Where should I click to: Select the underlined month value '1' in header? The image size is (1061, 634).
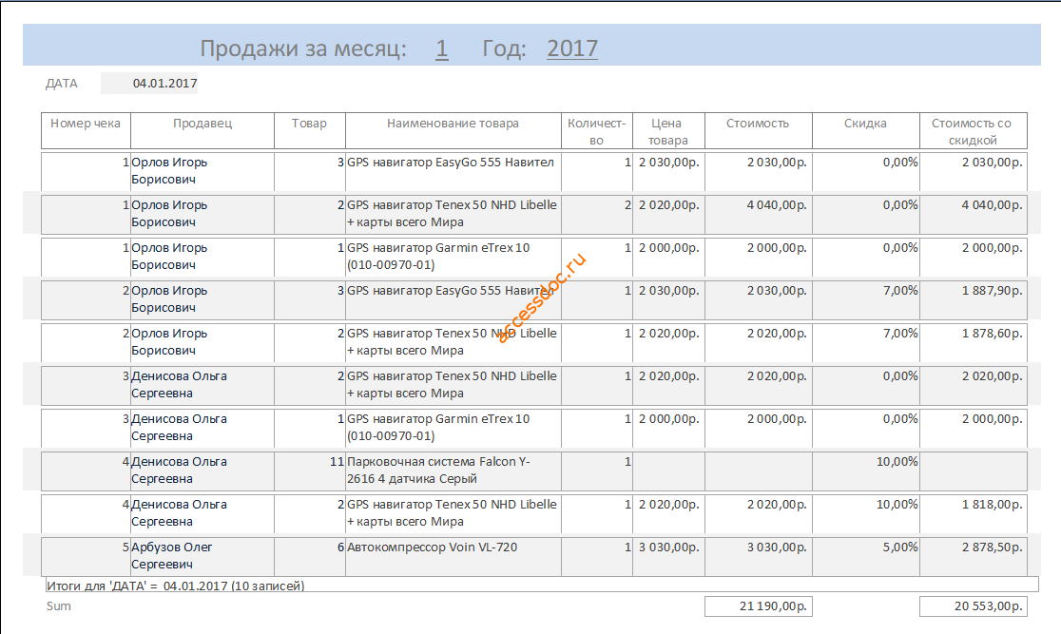coord(441,48)
